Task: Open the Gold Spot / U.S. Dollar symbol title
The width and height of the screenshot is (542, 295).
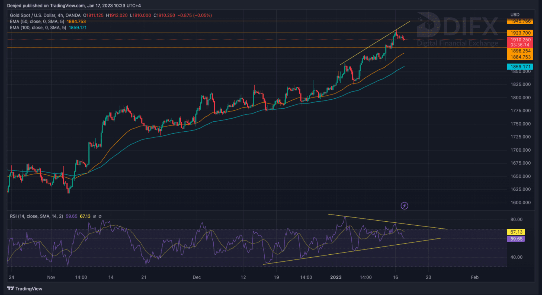Action: click(x=45, y=15)
